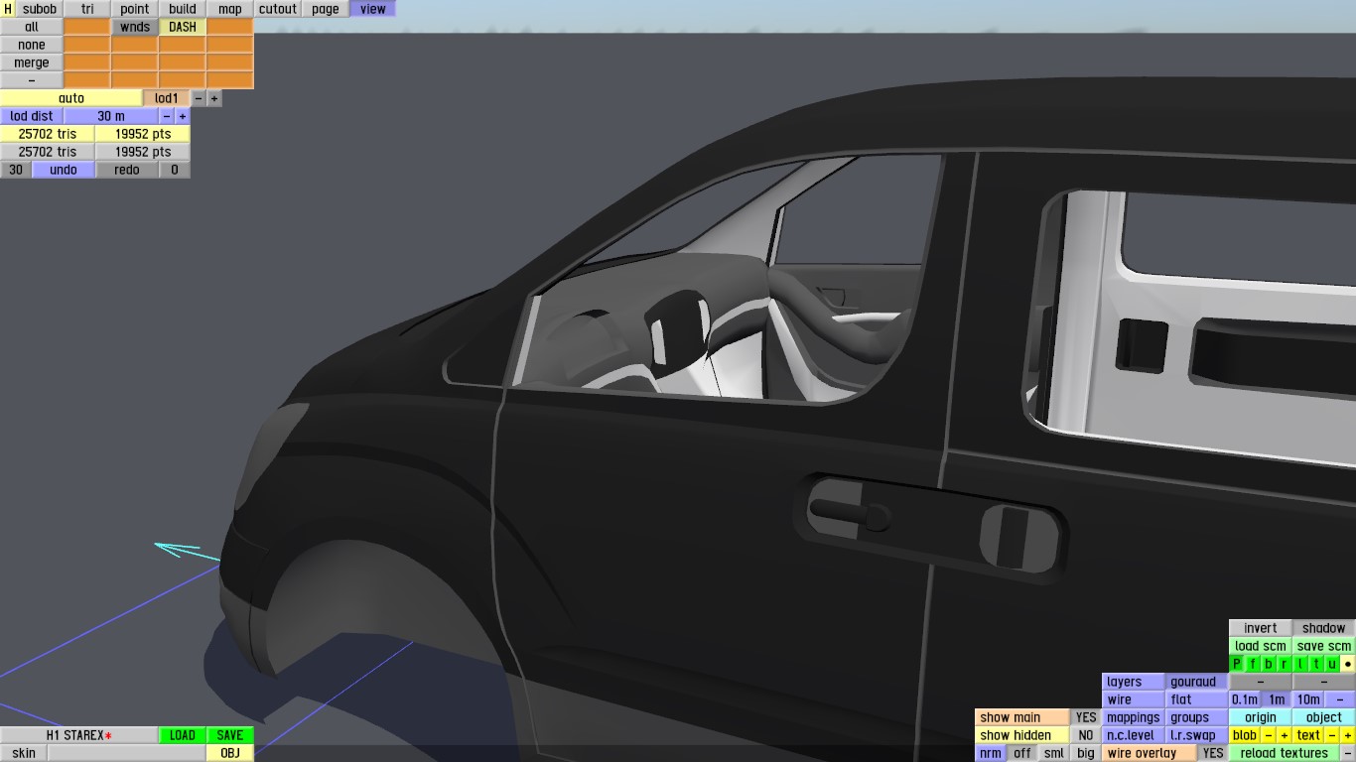The height and width of the screenshot is (762, 1356).
Task: Select the u under view button
Action: click(1332, 664)
